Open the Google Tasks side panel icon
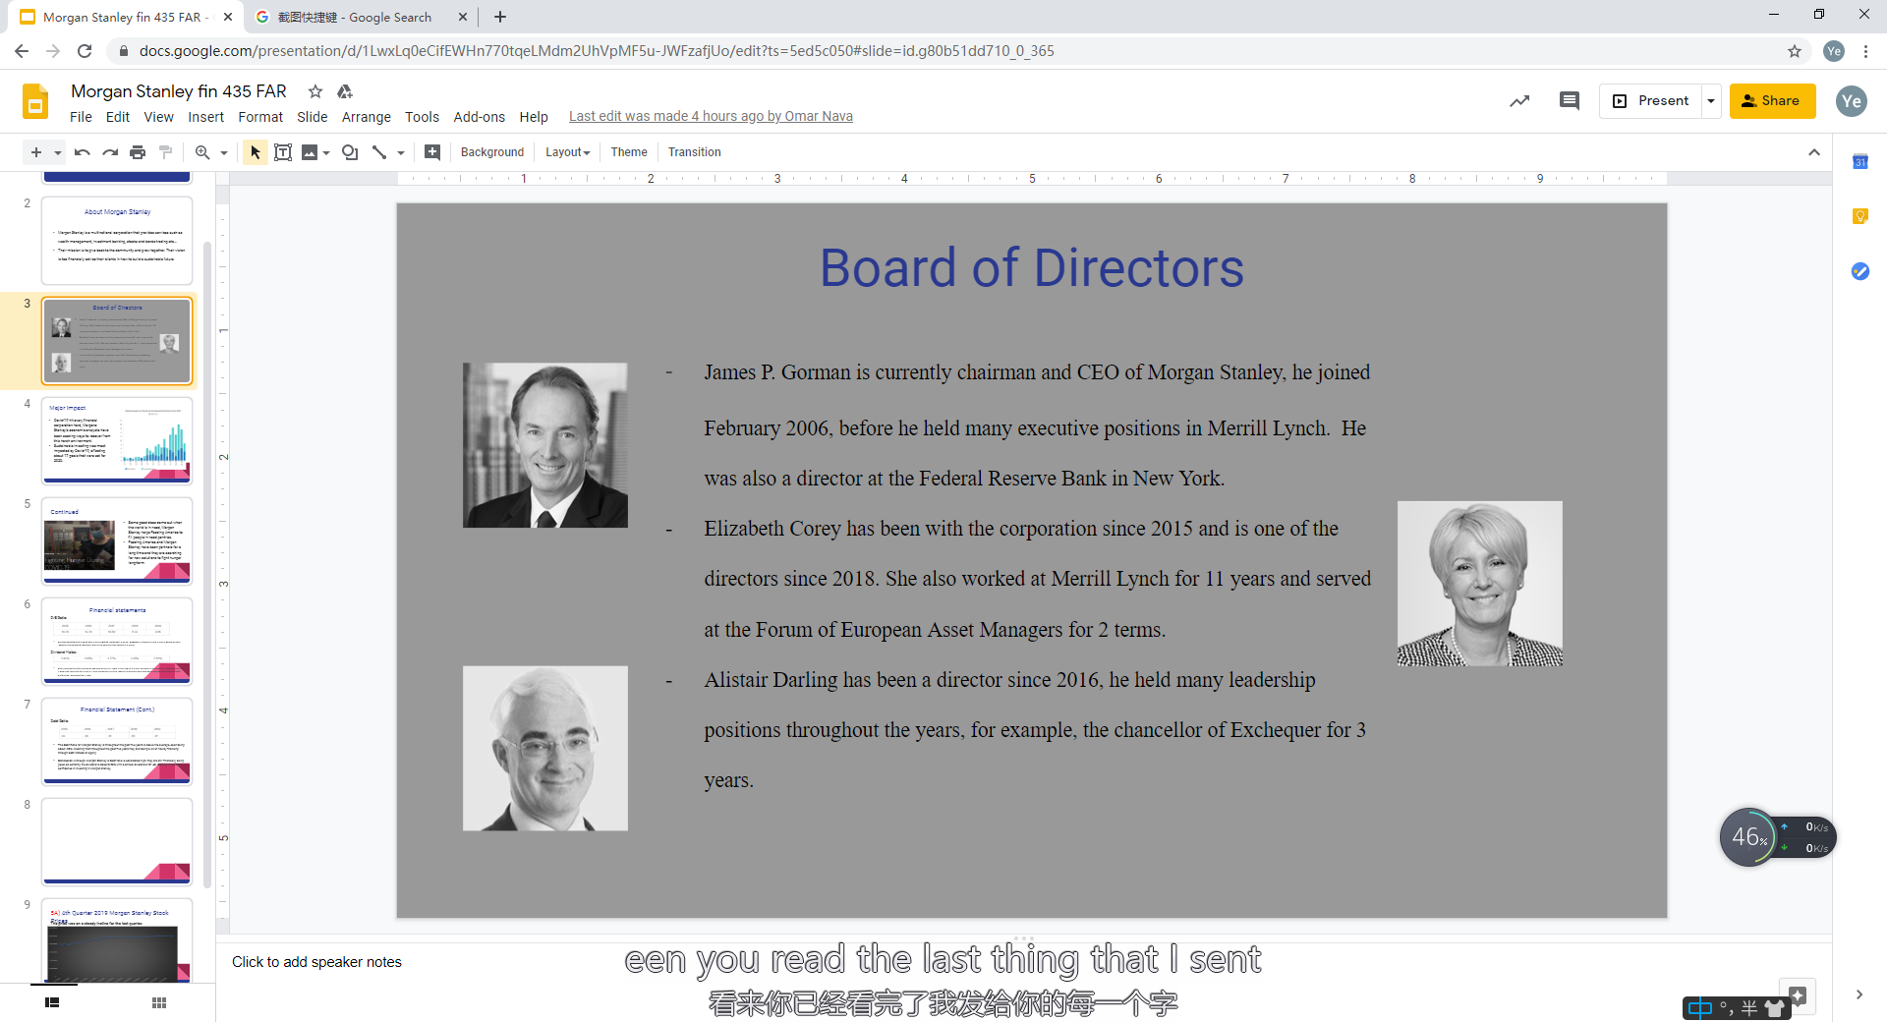The height and width of the screenshot is (1022, 1887). point(1859,271)
